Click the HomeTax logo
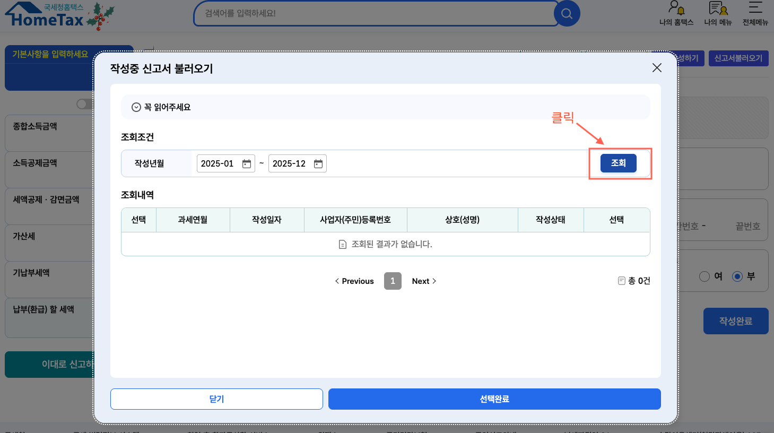This screenshot has height=433, width=774. point(48,16)
